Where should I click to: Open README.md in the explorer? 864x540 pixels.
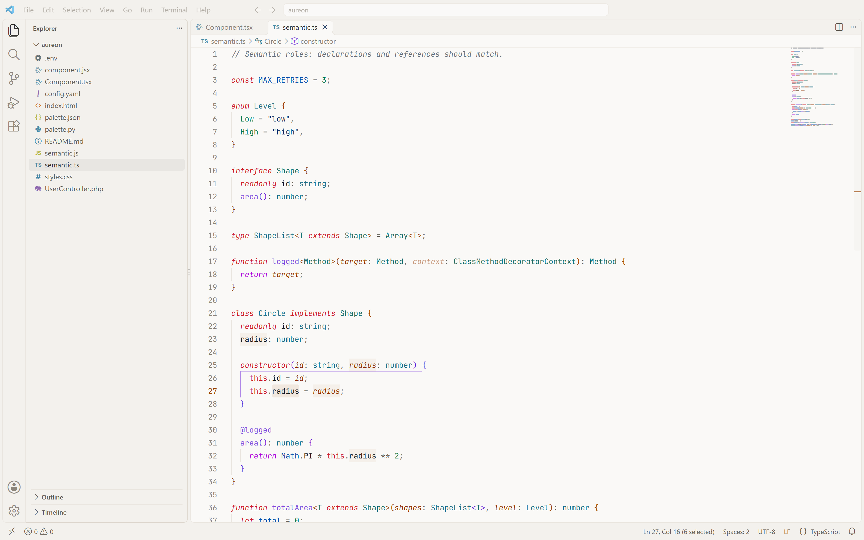pyautogui.click(x=107, y=141)
